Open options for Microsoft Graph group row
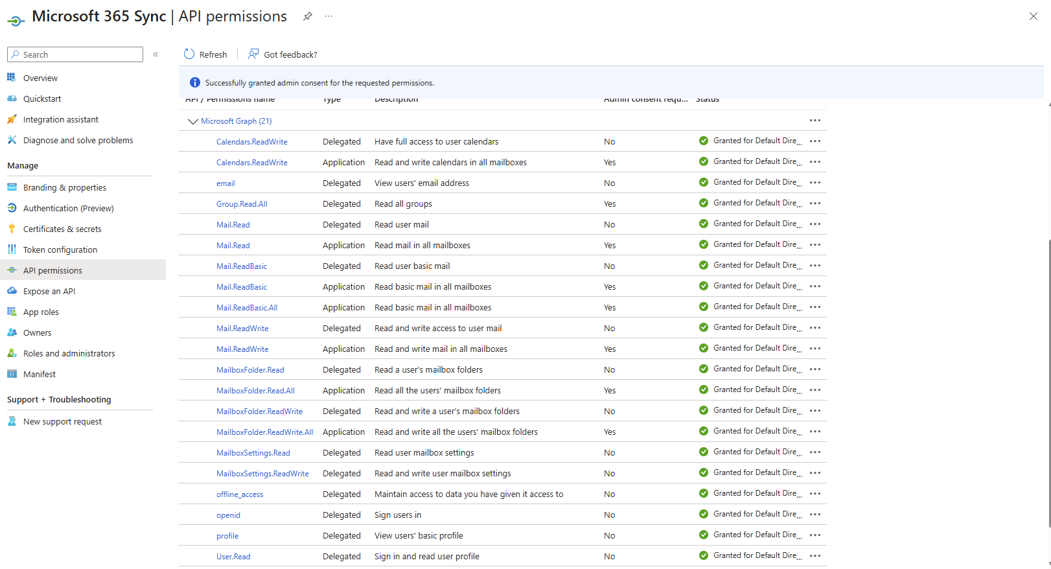The height and width of the screenshot is (569, 1051). (815, 121)
